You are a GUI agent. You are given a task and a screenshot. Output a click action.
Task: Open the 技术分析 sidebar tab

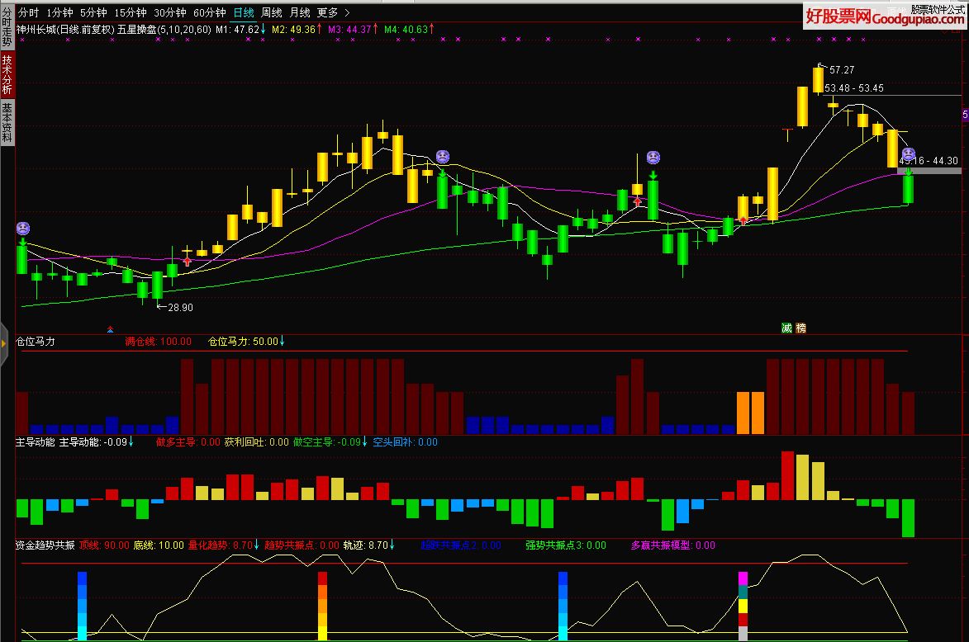point(7,75)
